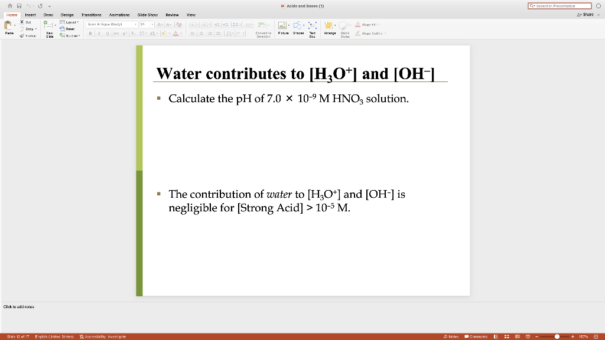
Task: Toggle Subscript formatting
Action: coord(133,34)
